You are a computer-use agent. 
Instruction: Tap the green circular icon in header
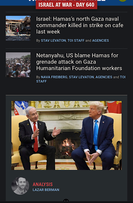[x=122, y=1]
